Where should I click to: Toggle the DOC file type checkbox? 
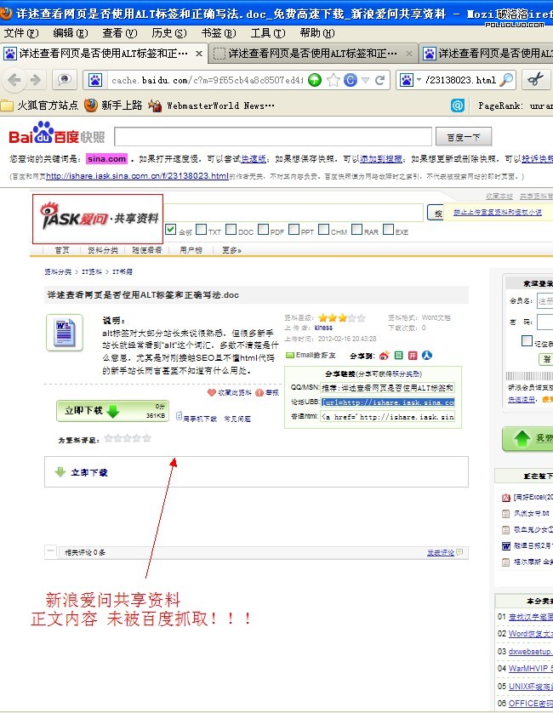click(230, 231)
